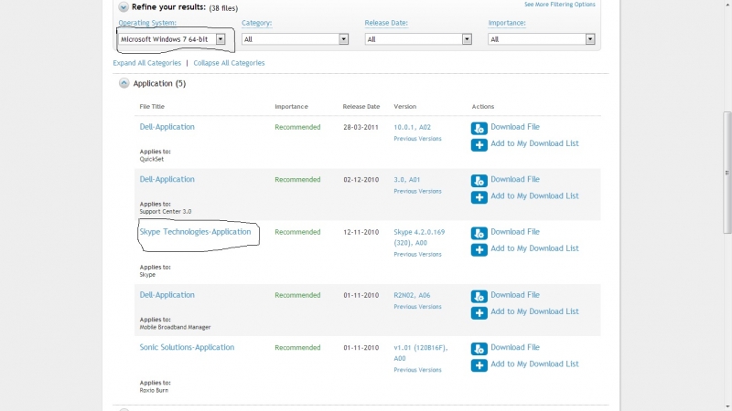Click Download File icon for Support Center 3.0
This screenshot has width=732, height=411.
(479, 181)
